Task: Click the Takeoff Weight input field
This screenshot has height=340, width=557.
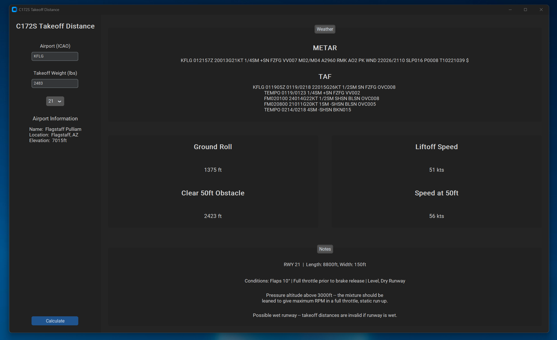Action: point(55,83)
